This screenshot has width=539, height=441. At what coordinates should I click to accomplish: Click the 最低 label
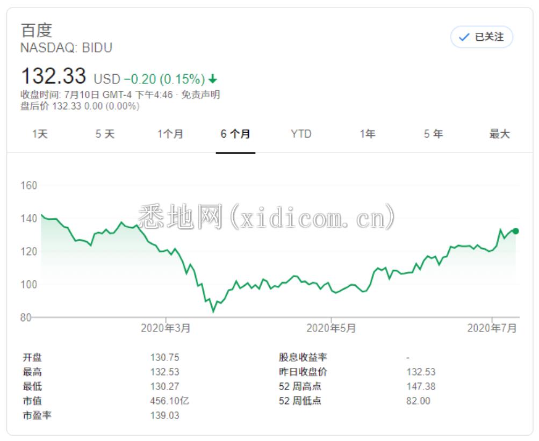tap(32, 386)
